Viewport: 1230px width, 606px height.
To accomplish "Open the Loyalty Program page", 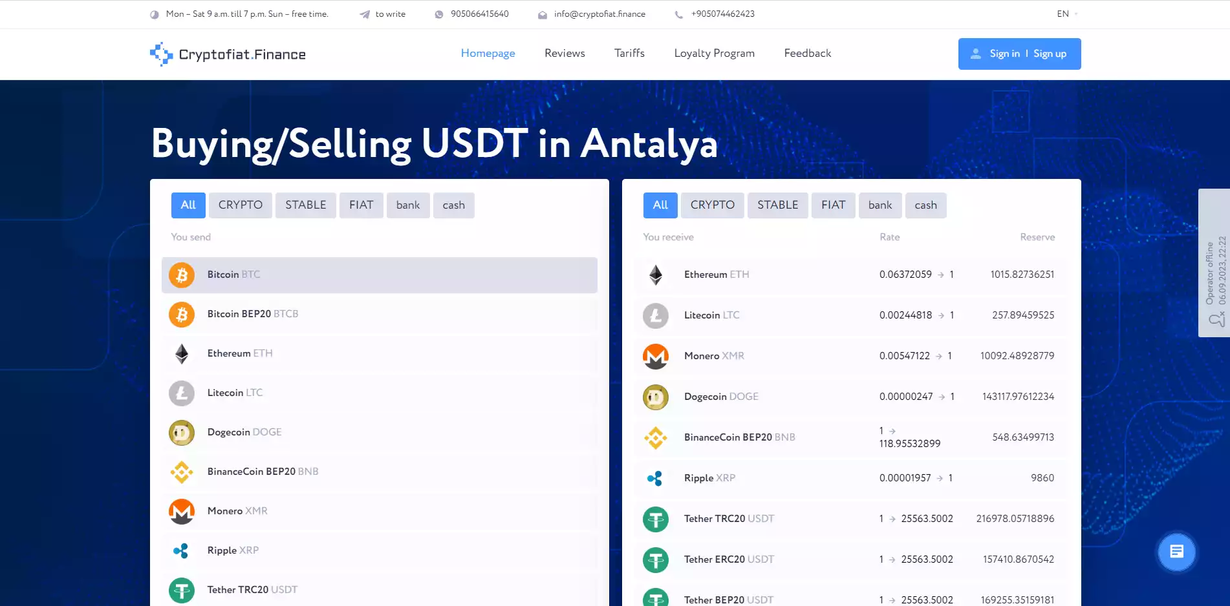I will point(715,53).
